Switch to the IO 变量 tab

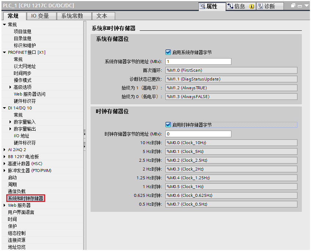pyautogui.click(x=41, y=16)
